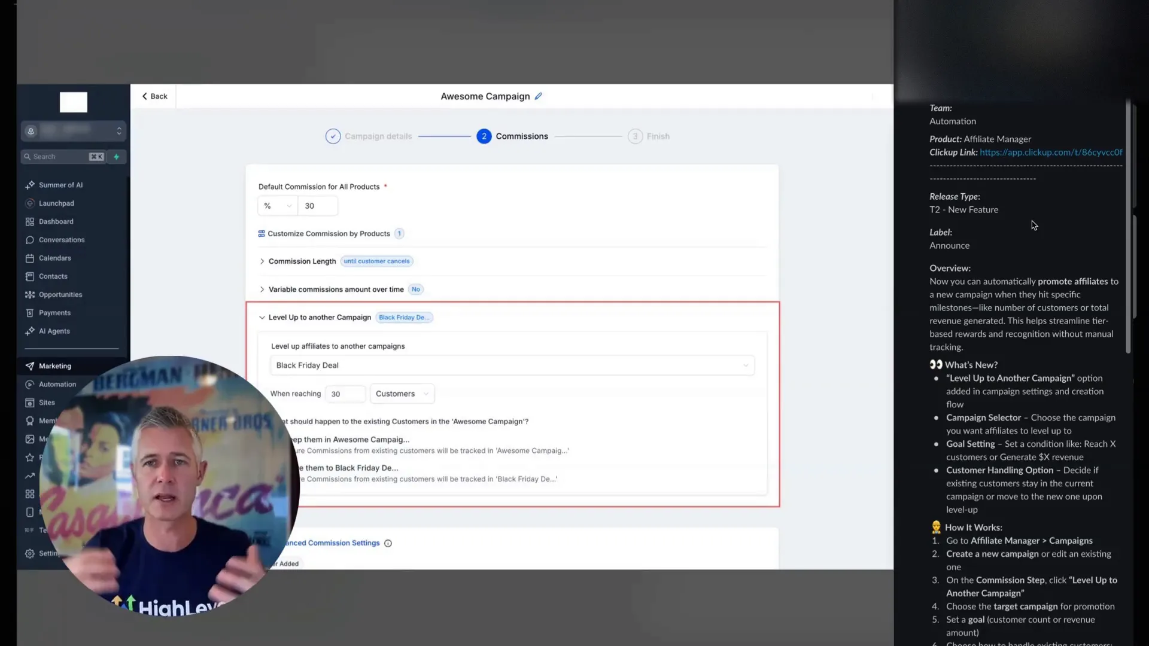Click the AI Agents sparkle icon
The height and width of the screenshot is (646, 1149).
click(30, 331)
